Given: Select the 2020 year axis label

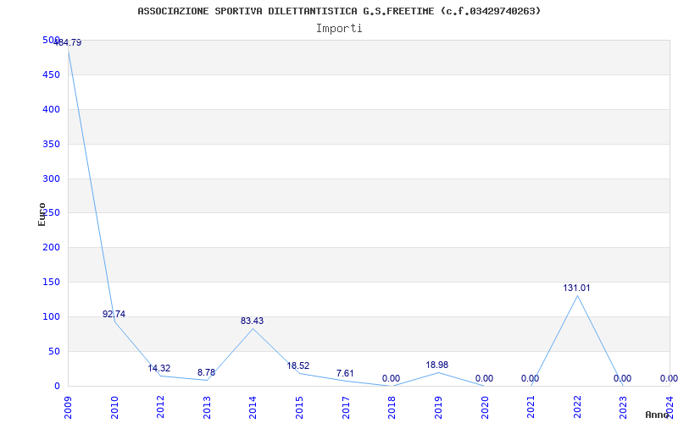Looking at the screenshot, I should click(484, 408).
